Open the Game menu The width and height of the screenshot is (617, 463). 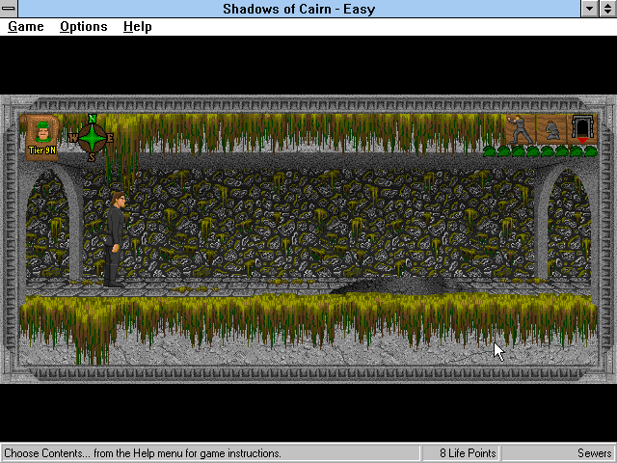click(x=26, y=27)
